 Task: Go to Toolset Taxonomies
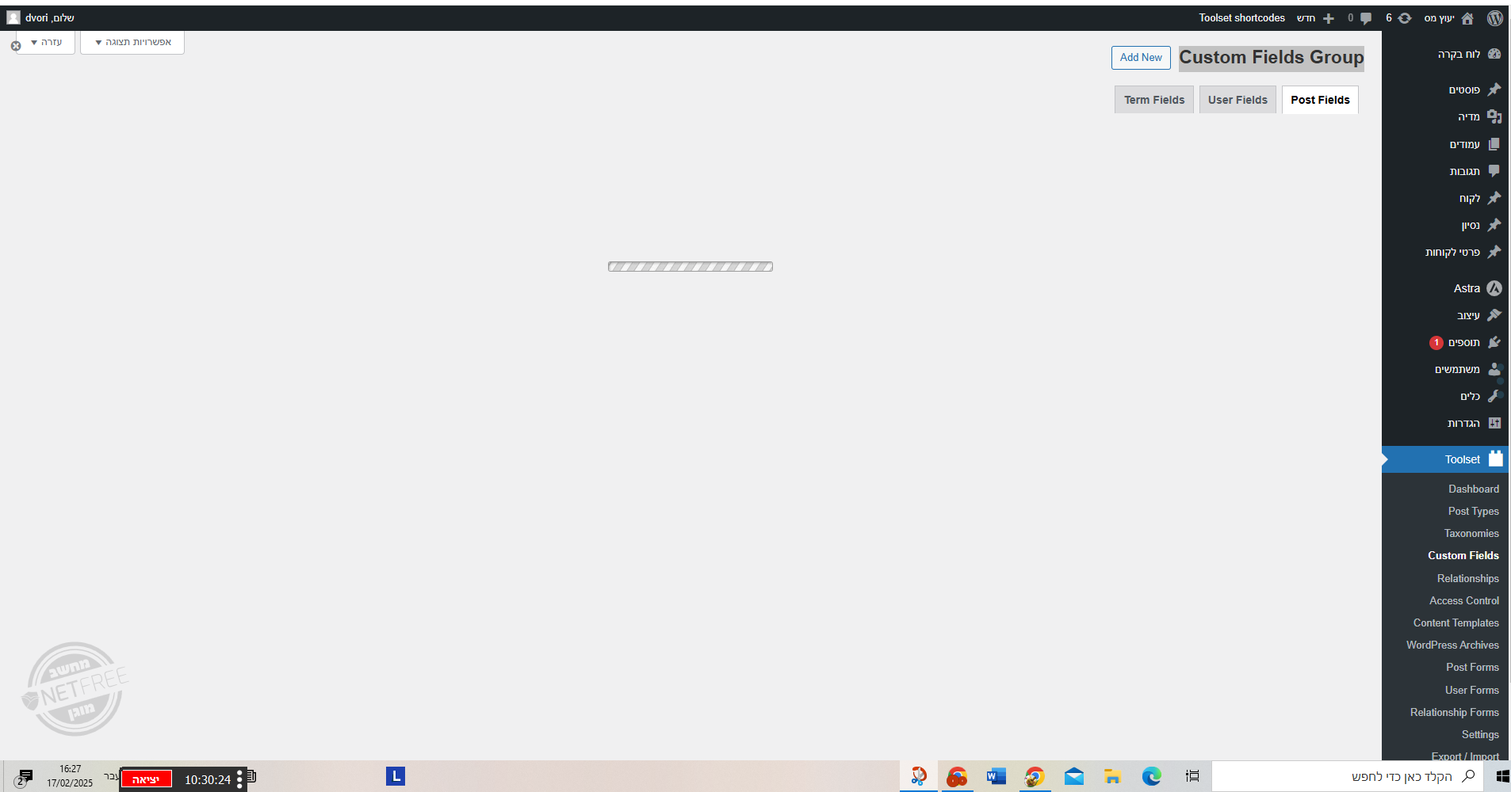pyautogui.click(x=1471, y=533)
